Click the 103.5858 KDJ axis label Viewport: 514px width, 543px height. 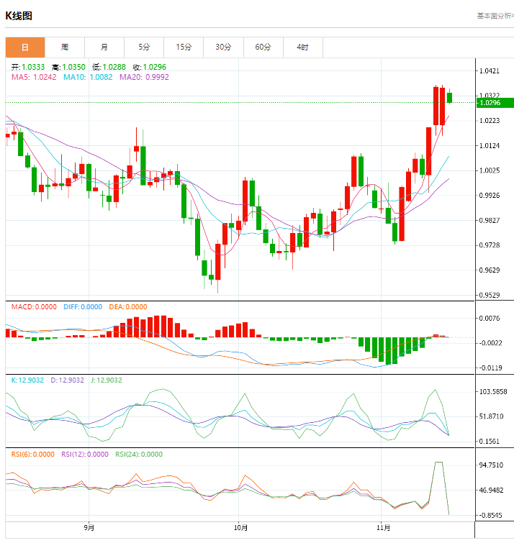493,392
